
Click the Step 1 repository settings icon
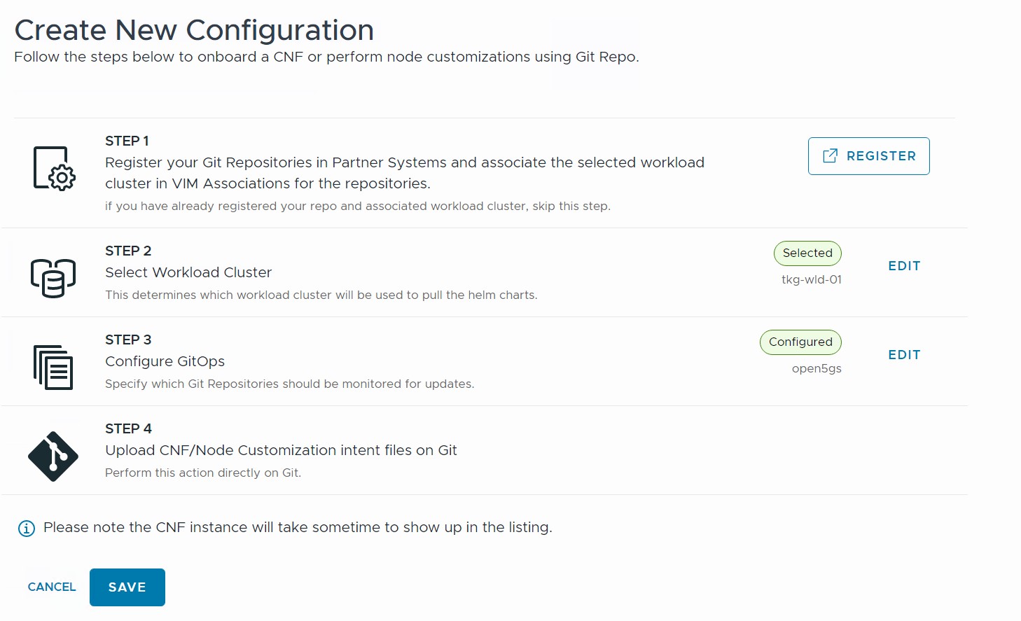pos(54,169)
